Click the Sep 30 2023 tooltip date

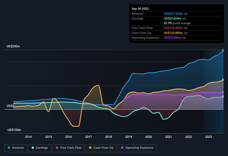pyautogui.click(x=140, y=9)
